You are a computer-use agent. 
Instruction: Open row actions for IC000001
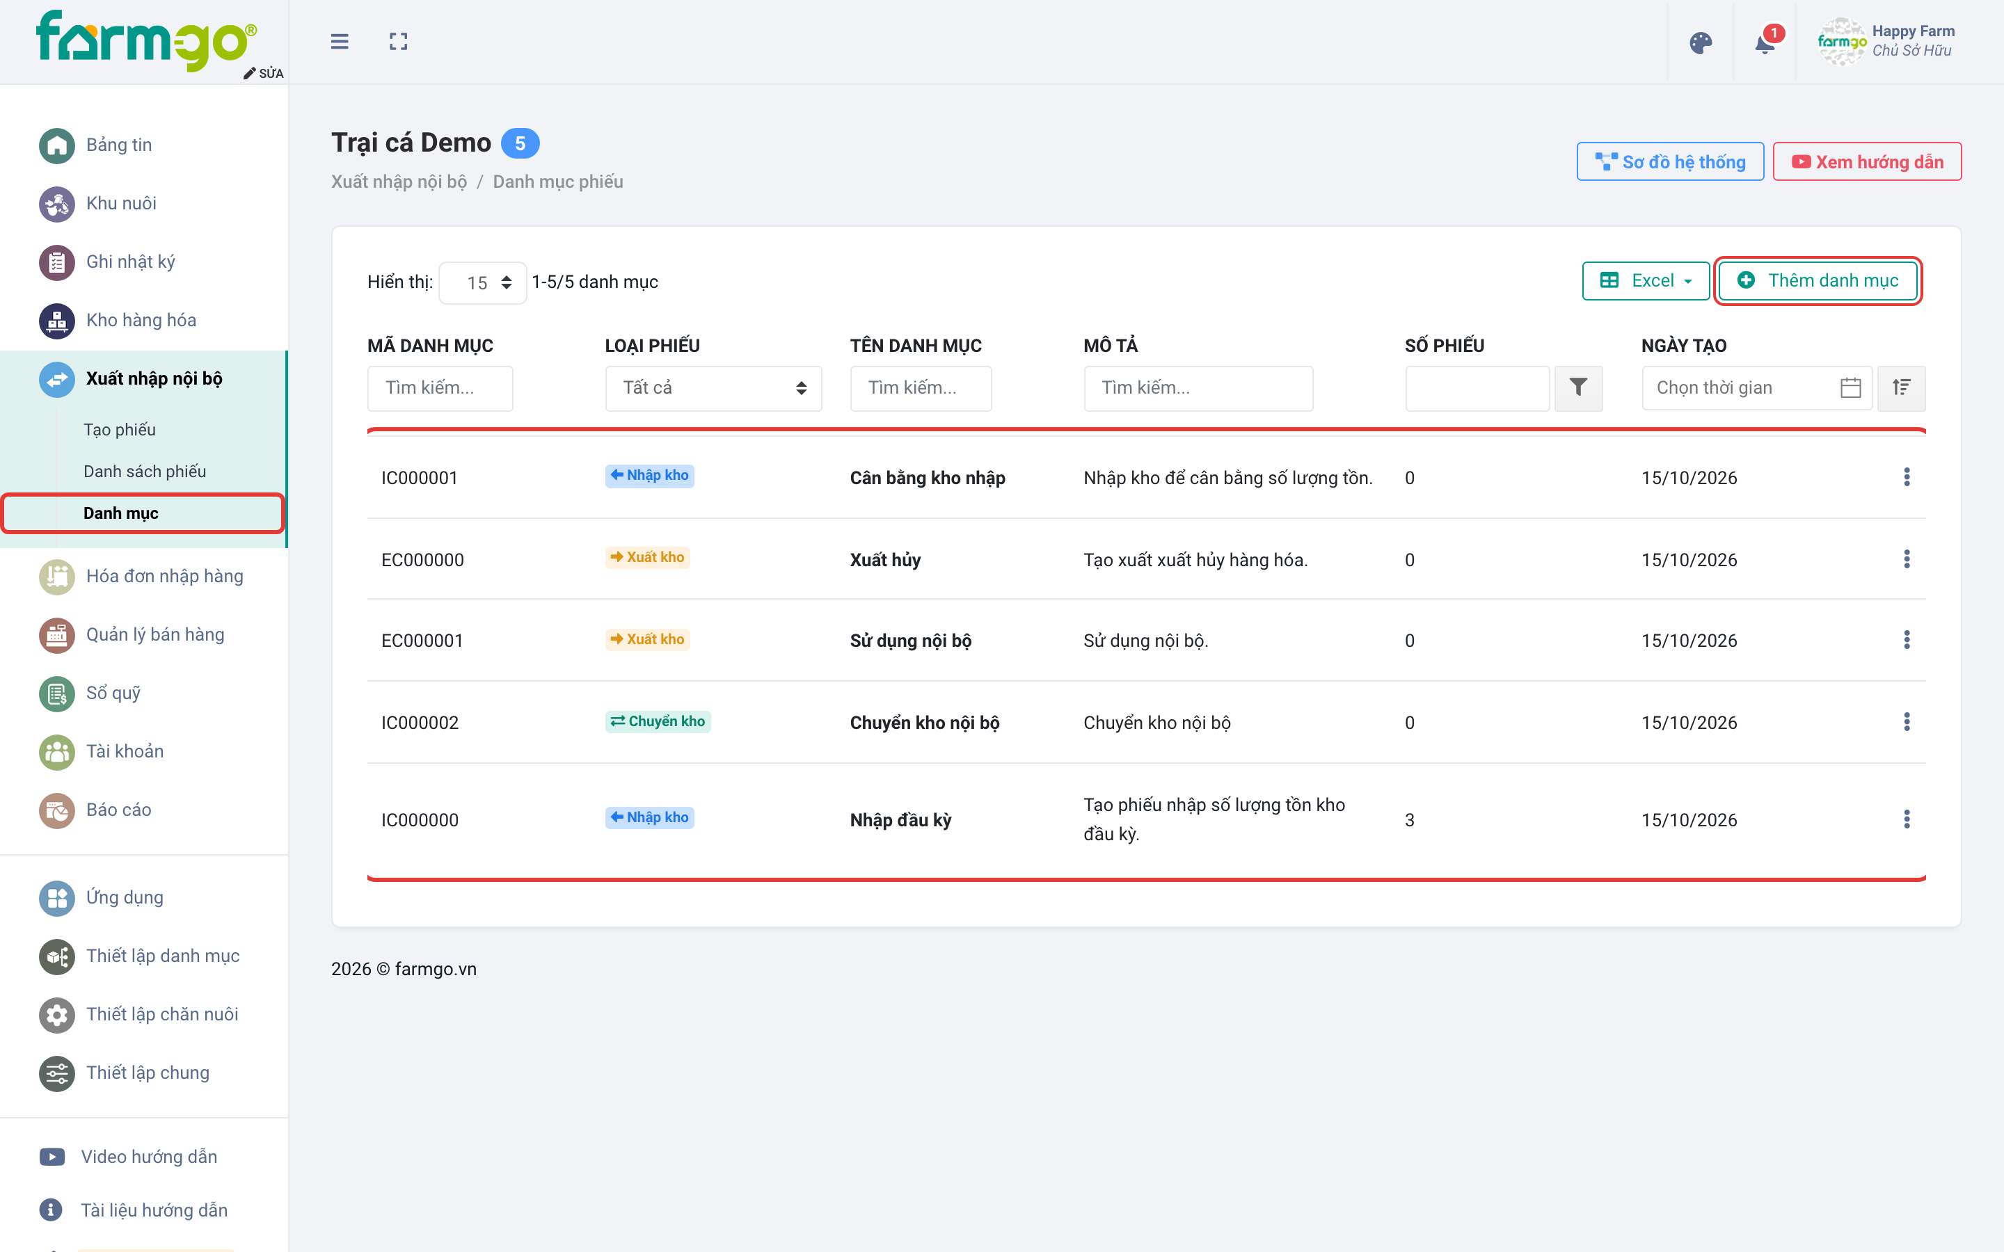click(1907, 477)
